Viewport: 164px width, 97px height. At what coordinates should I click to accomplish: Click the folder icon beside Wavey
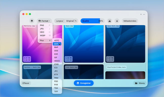[x=136, y=83]
